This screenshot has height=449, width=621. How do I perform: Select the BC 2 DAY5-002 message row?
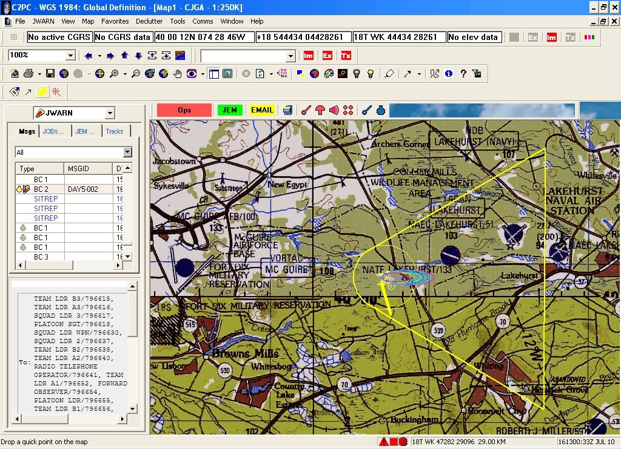click(x=68, y=189)
